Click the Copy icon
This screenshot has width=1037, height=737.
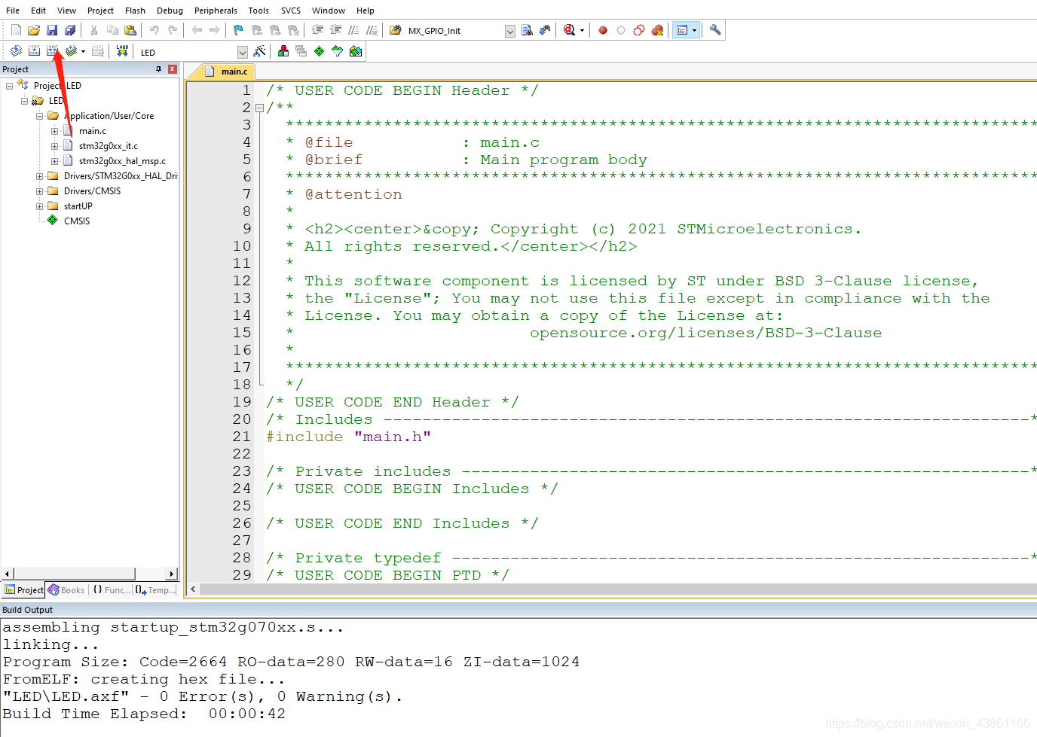pos(112,30)
